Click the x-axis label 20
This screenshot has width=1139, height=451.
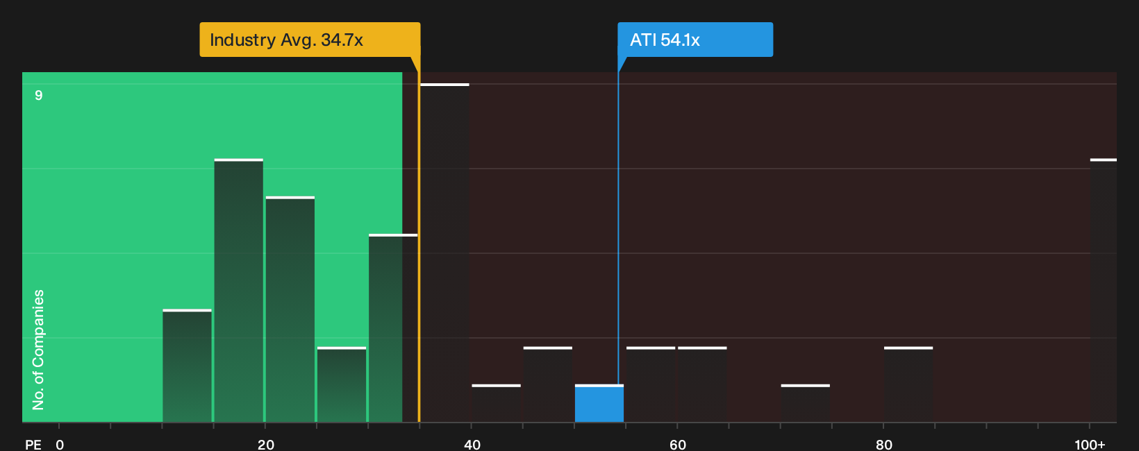(x=266, y=444)
